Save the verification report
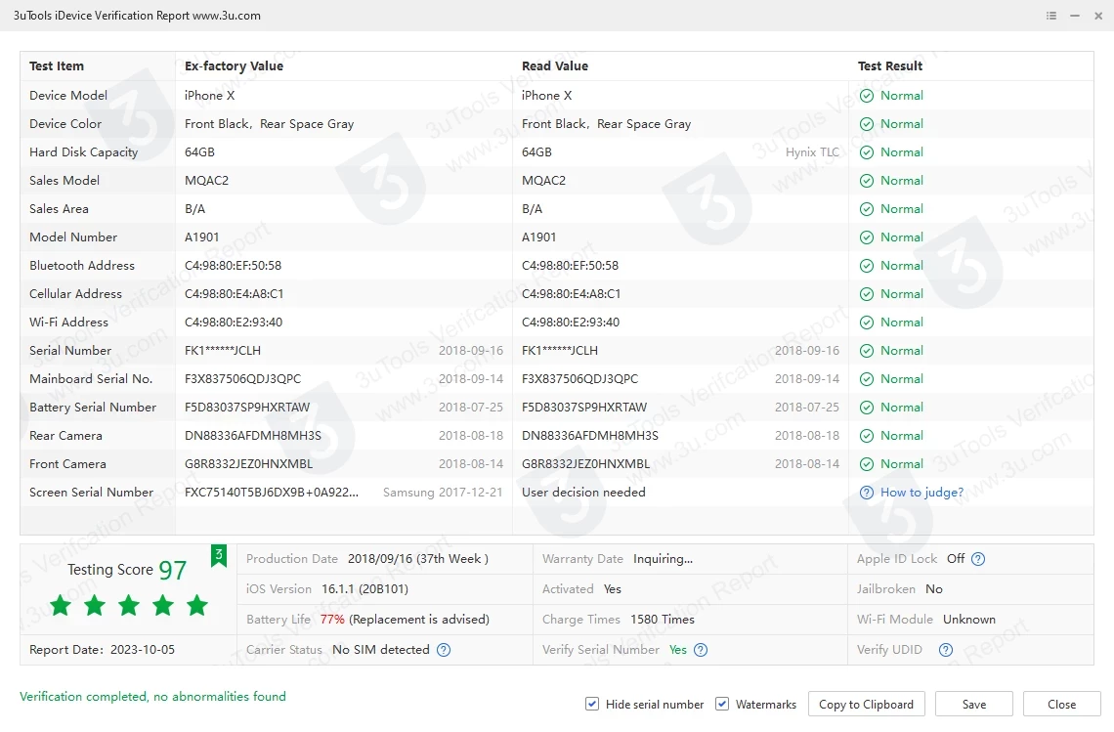Screen dimensions: 1114x732 point(973,704)
